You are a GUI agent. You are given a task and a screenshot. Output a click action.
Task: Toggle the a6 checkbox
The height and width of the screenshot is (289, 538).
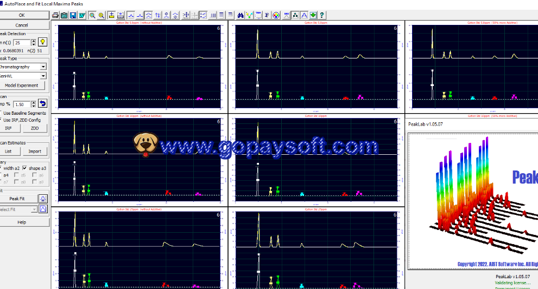point(34,175)
